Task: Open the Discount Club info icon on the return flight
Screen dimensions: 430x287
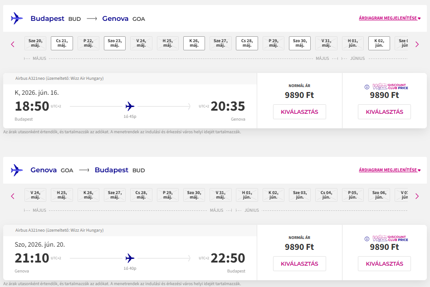Action: click(367, 238)
